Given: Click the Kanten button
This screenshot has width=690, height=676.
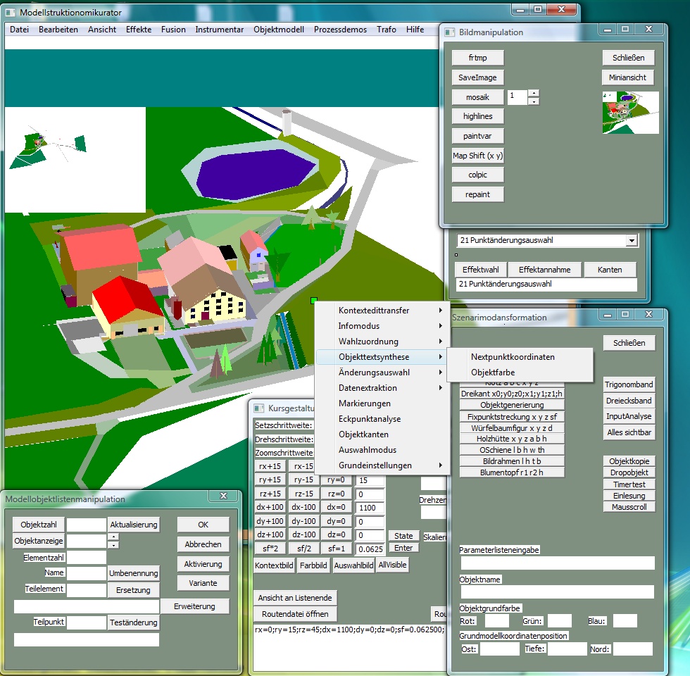Looking at the screenshot, I should point(610,270).
